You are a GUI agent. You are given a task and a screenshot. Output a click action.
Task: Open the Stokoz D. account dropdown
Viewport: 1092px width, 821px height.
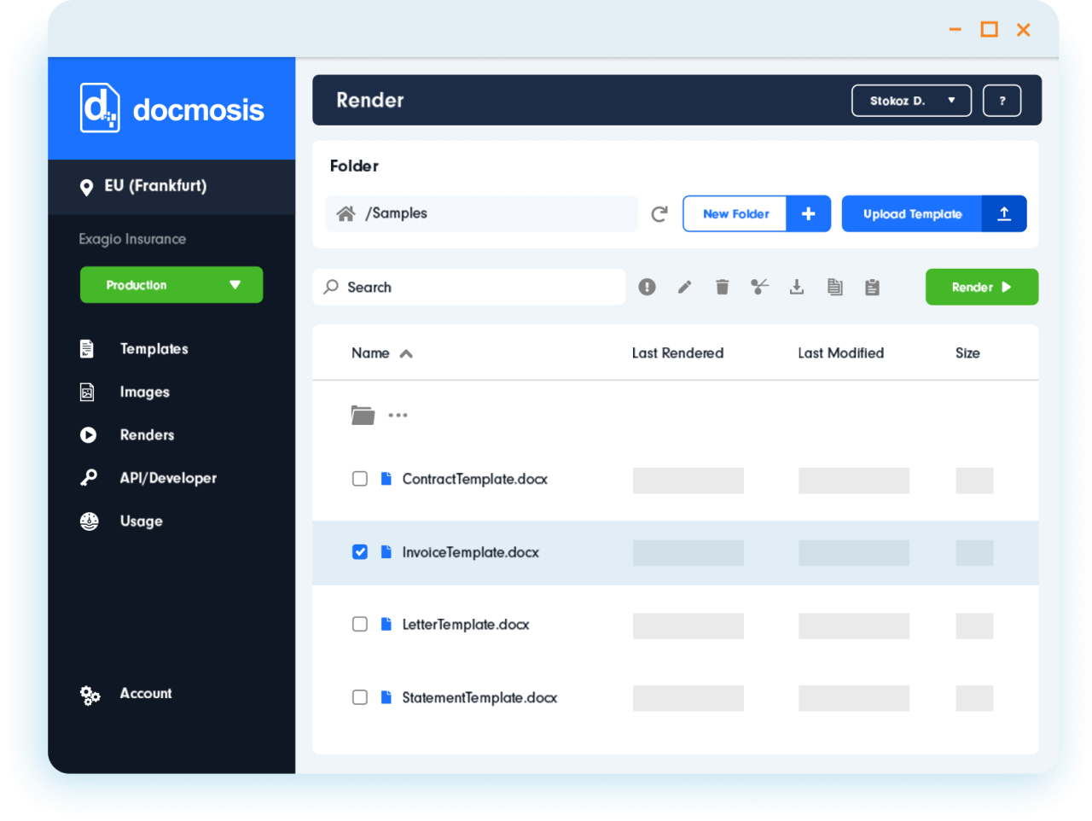click(x=911, y=100)
